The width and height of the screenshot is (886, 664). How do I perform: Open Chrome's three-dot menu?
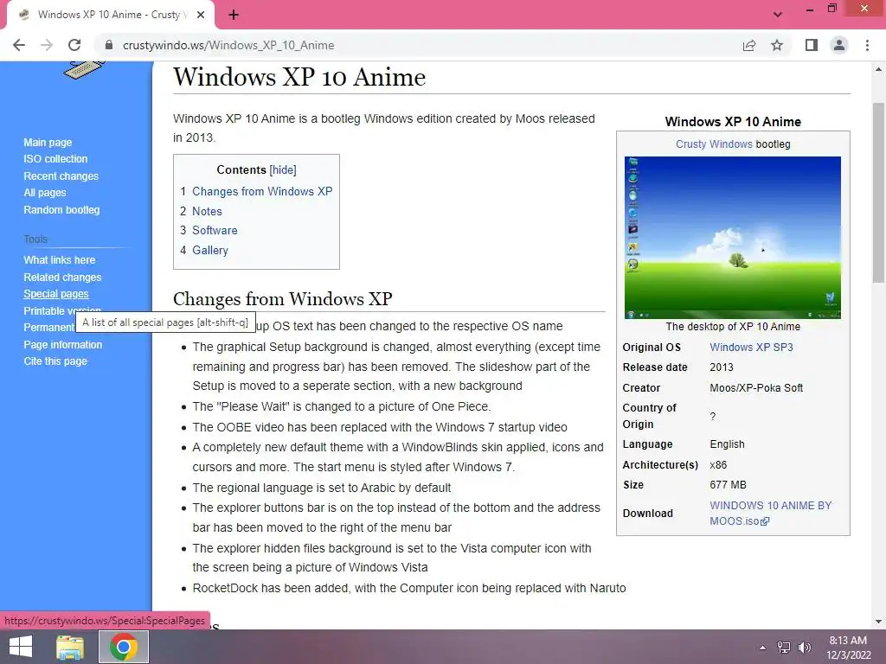point(867,45)
